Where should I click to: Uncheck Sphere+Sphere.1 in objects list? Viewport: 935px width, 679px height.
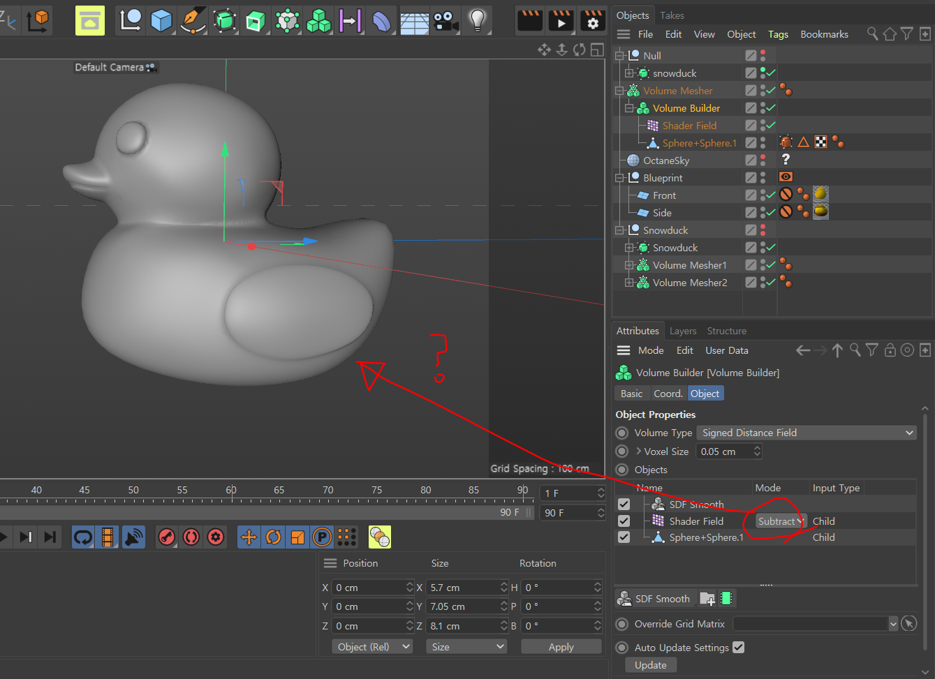pos(624,537)
